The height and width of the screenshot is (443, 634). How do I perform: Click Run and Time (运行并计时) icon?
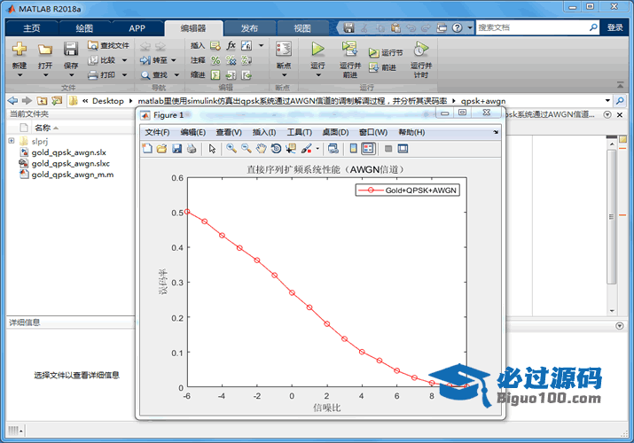(x=420, y=50)
